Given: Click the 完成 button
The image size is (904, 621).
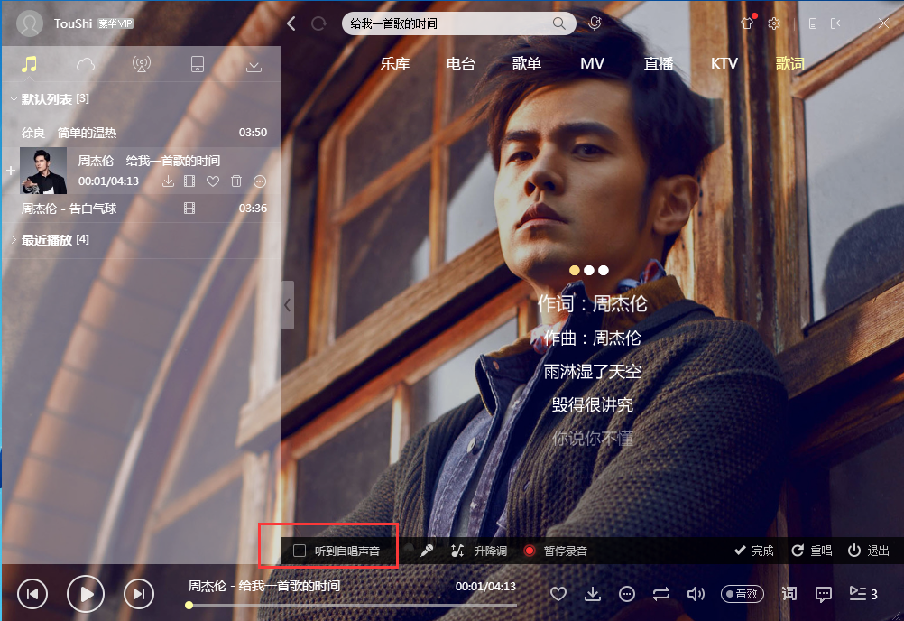Looking at the screenshot, I should click(x=754, y=551).
